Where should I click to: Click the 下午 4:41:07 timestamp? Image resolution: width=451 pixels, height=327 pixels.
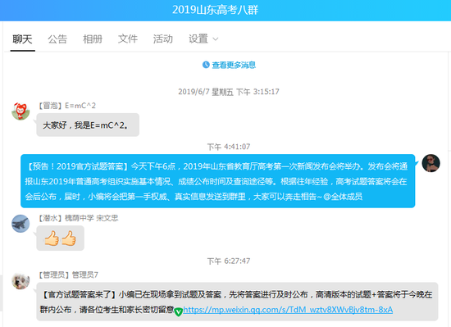(x=229, y=147)
